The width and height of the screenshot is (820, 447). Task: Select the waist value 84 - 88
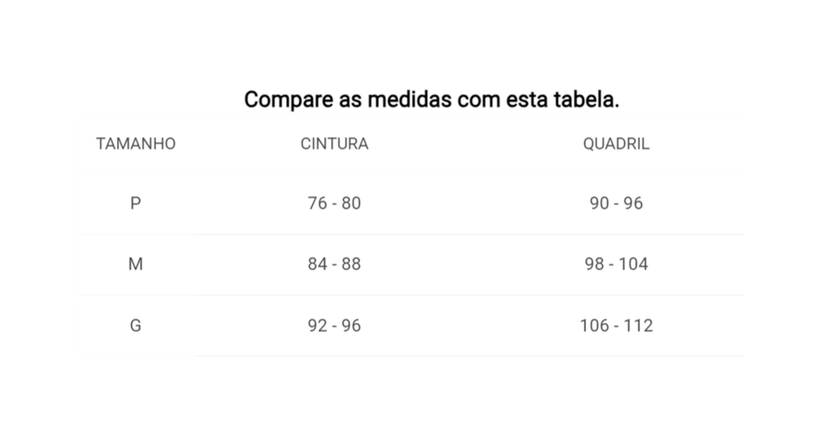[x=334, y=264]
